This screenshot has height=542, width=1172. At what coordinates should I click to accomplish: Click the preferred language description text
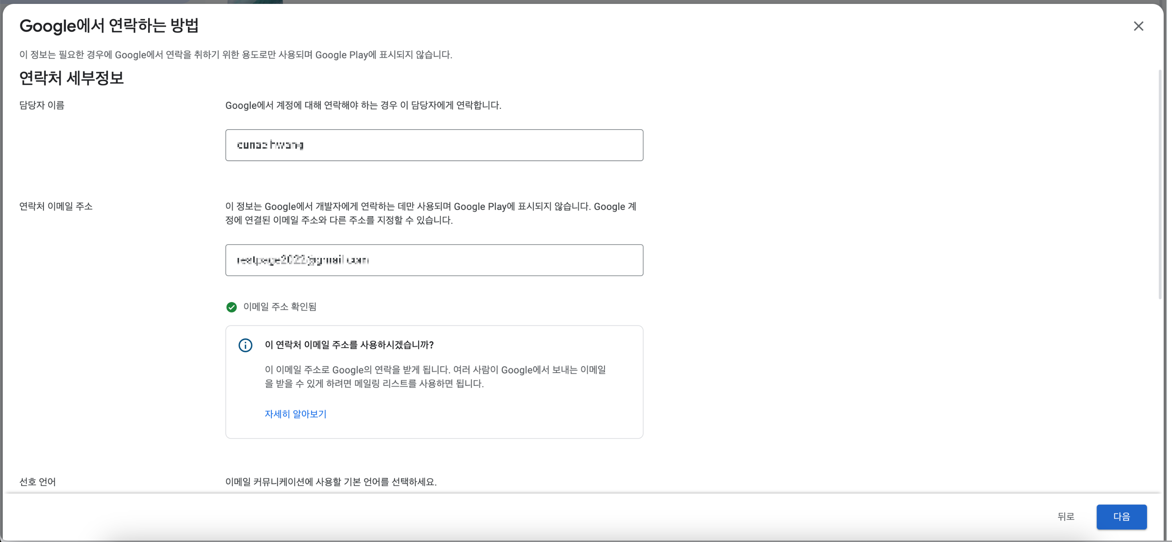pos(331,482)
